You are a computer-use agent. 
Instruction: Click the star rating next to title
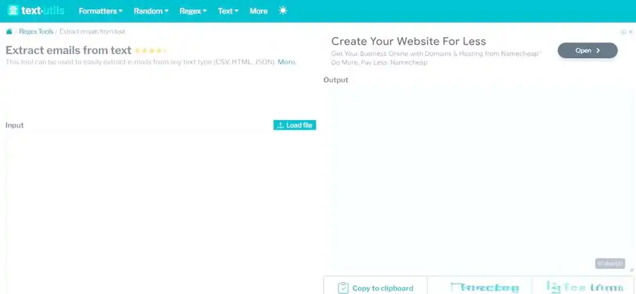click(151, 51)
